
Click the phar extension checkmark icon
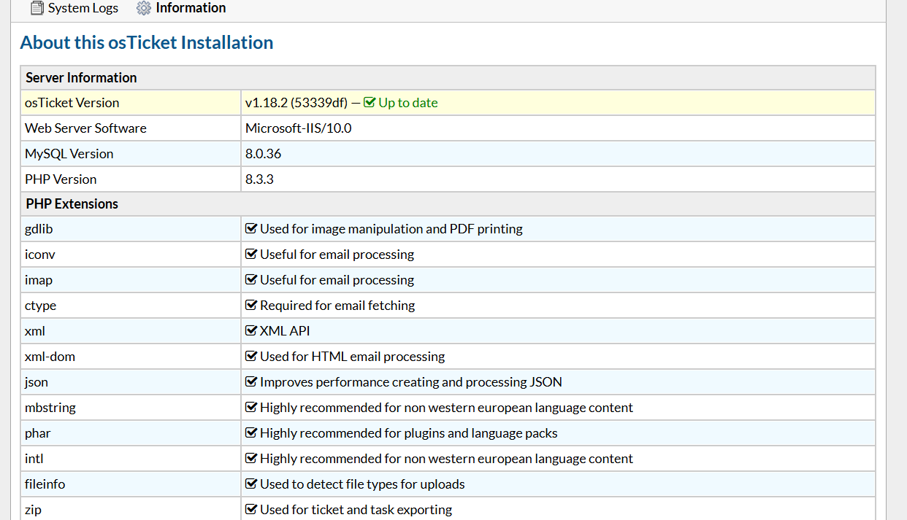pos(251,433)
